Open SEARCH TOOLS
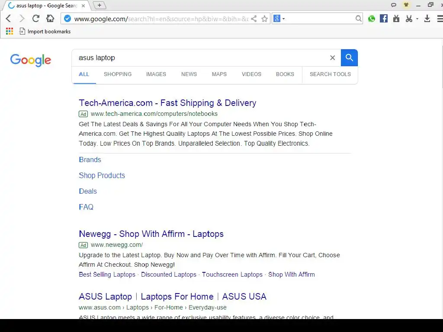This screenshot has width=443, height=332. 330,74
